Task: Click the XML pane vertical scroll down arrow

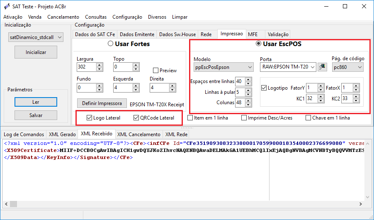Action: tap(367, 197)
